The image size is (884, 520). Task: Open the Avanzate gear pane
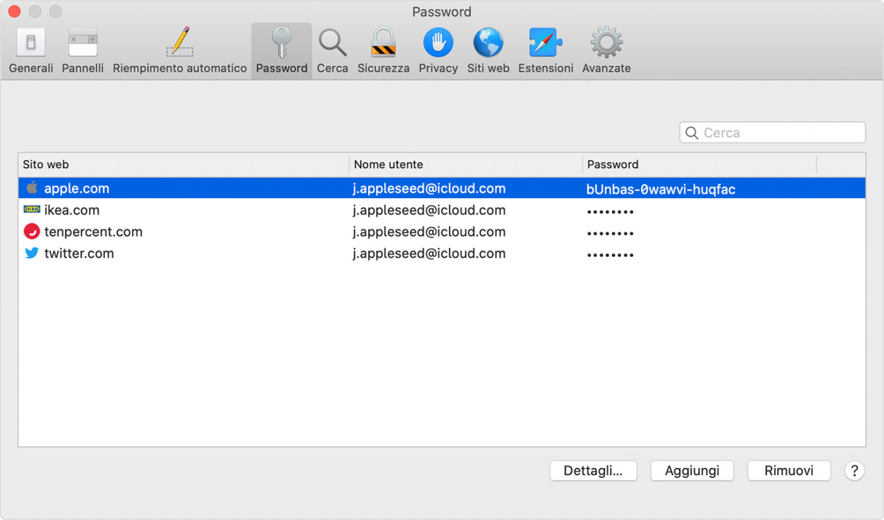point(606,50)
